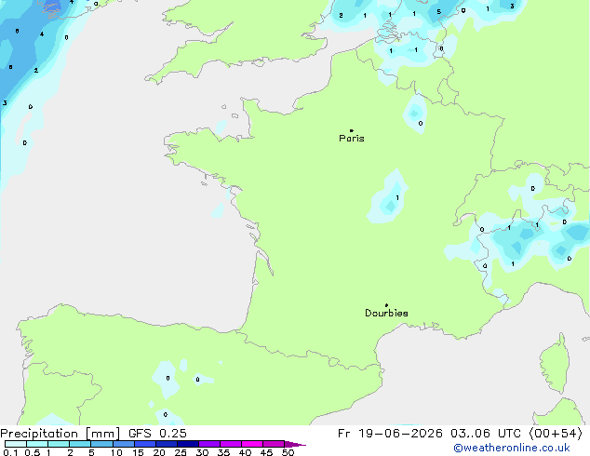Click the 15–20 mm legend color swatch
The height and width of the screenshot is (456, 590).
click(x=144, y=444)
